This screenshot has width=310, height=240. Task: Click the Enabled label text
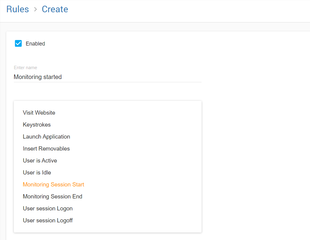click(35, 44)
